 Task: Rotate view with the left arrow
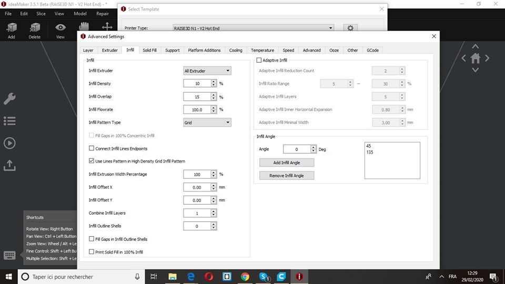[x=463, y=58]
